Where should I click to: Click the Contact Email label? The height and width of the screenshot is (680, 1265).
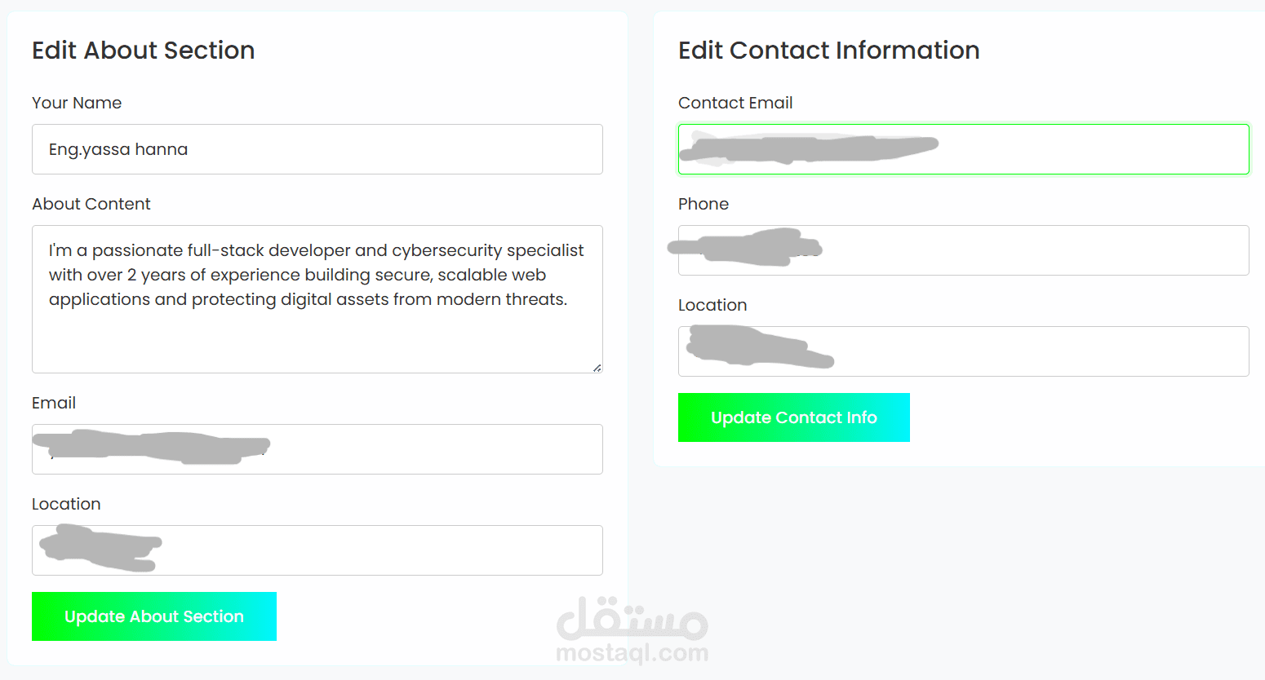(735, 103)
